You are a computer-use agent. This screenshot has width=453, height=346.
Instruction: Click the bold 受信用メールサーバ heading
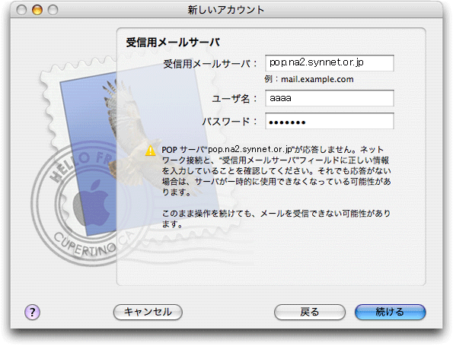pos(173,43)
